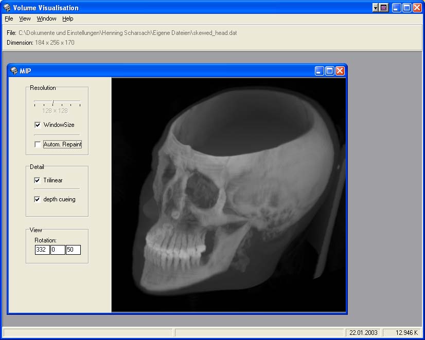Uncheck the Trilinear option
The height and width of the screenshot is (340, 425).
(x=38, y=180)
